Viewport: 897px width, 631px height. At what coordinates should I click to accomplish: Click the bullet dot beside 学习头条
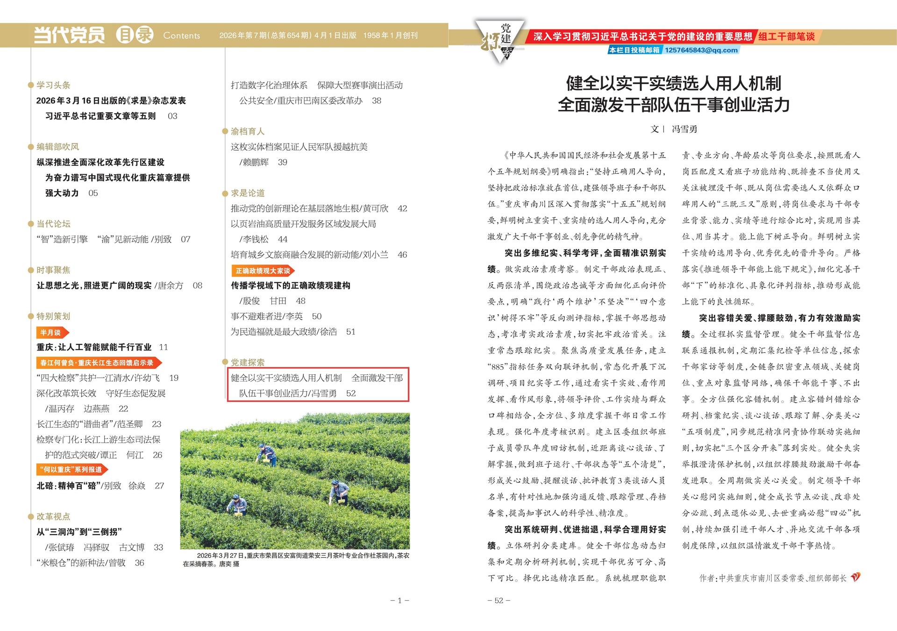[x=31, y=85]
